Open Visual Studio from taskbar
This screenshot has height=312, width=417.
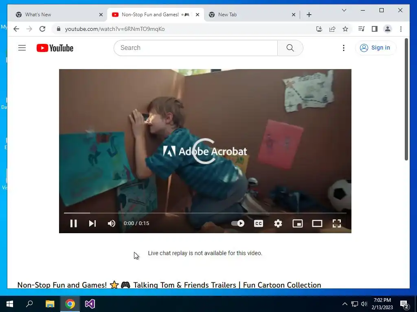[90, 304]
